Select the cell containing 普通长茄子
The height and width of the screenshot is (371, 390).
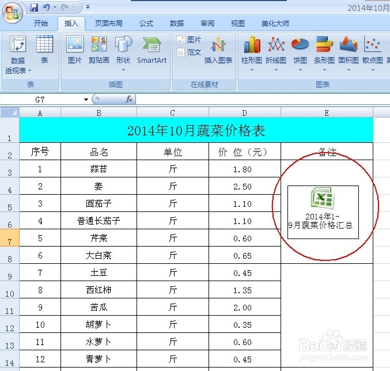click(99, 221)
